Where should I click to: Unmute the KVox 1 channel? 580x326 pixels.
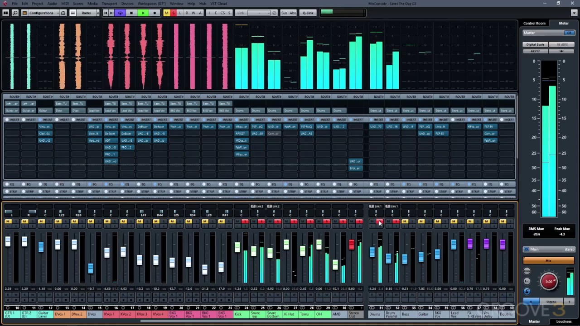(x=107, y=221)
